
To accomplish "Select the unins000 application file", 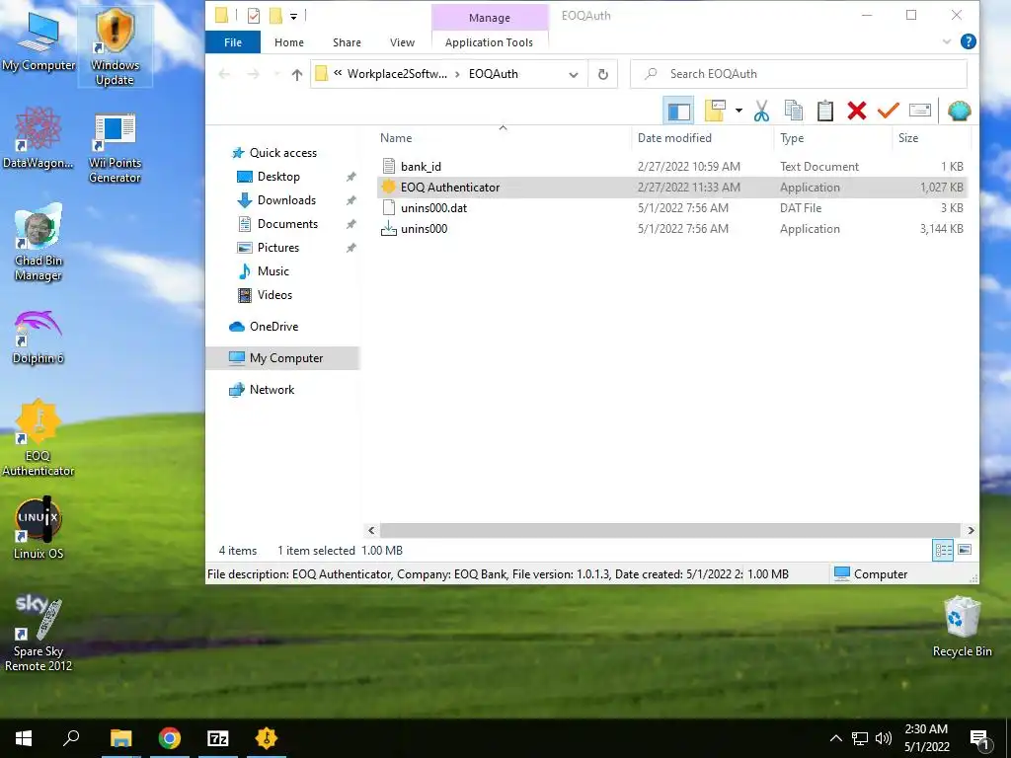I will 671,228.
